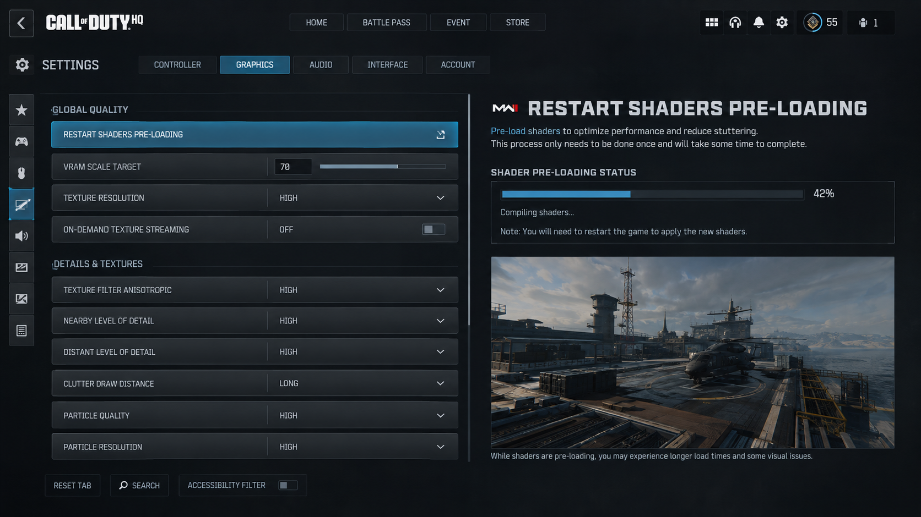921x517 pixels.
Task: Click the player rank emblem icon
Action: click(x=812, y=23)
